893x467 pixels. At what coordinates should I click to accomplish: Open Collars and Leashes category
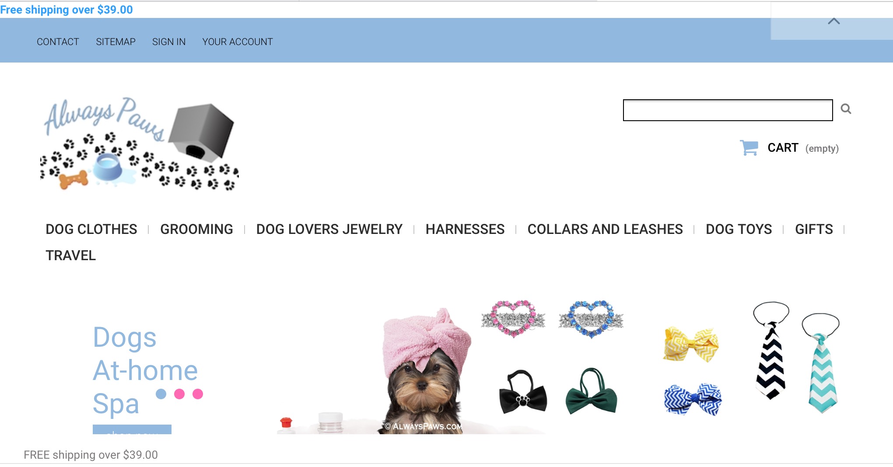tap(605, 229)
